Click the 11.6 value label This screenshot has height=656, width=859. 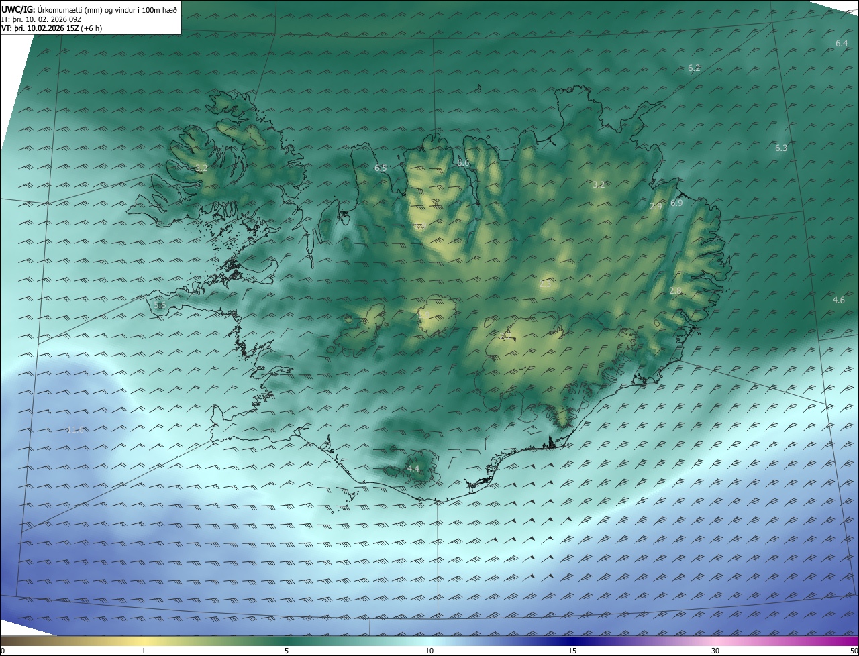(x=75, y=429)
